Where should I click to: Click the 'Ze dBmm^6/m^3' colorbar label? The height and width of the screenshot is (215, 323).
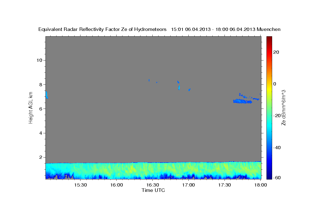(283, 107)
